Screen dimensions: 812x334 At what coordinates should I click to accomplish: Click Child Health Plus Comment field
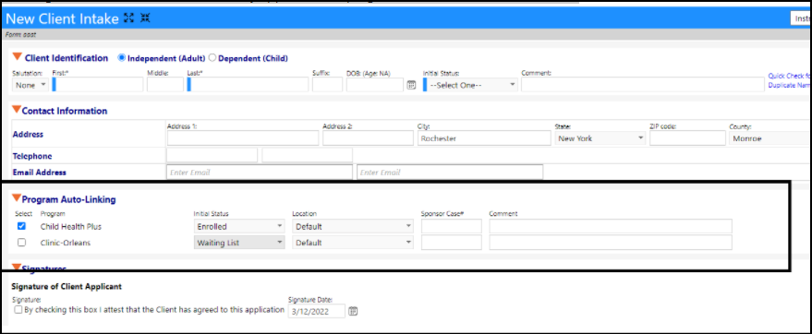(x=611, y=226)
